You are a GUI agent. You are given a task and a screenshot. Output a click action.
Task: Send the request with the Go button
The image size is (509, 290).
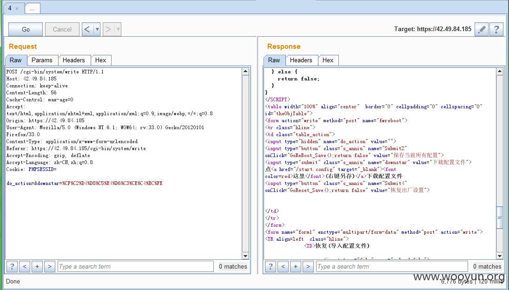[25, 29]
